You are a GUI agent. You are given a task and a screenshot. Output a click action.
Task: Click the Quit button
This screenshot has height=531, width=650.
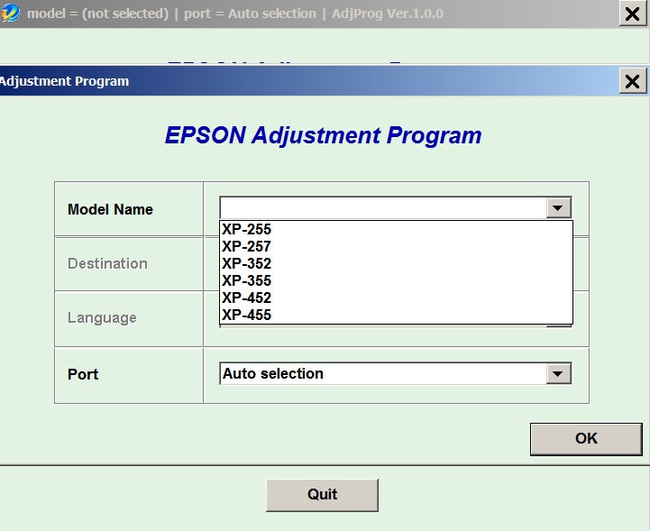coord(322,494)
